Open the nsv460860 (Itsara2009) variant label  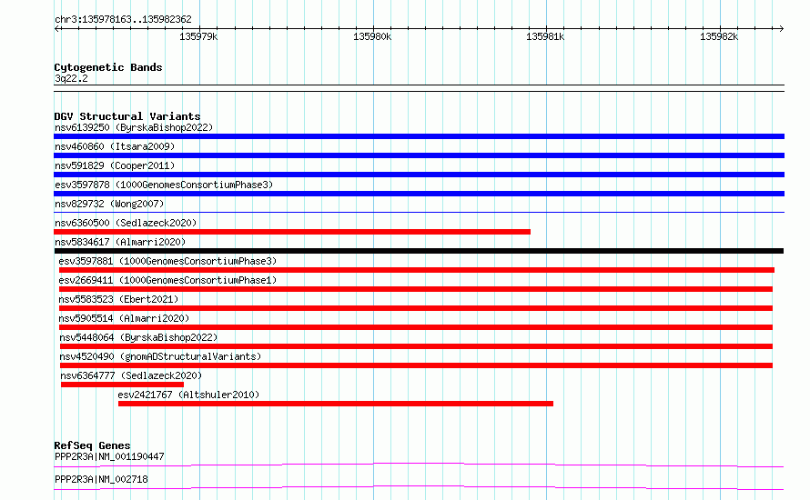(x=115, y=146)
